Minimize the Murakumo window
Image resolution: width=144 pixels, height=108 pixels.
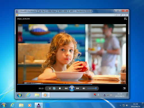pos(116,11)
